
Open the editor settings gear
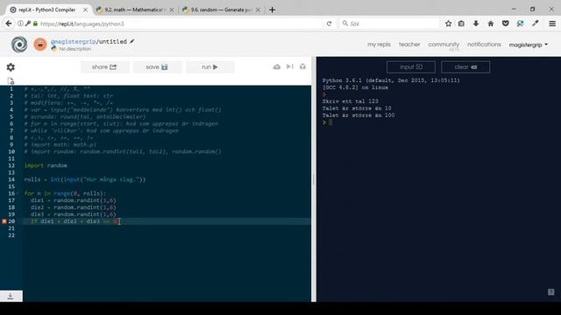coord(11,67)
